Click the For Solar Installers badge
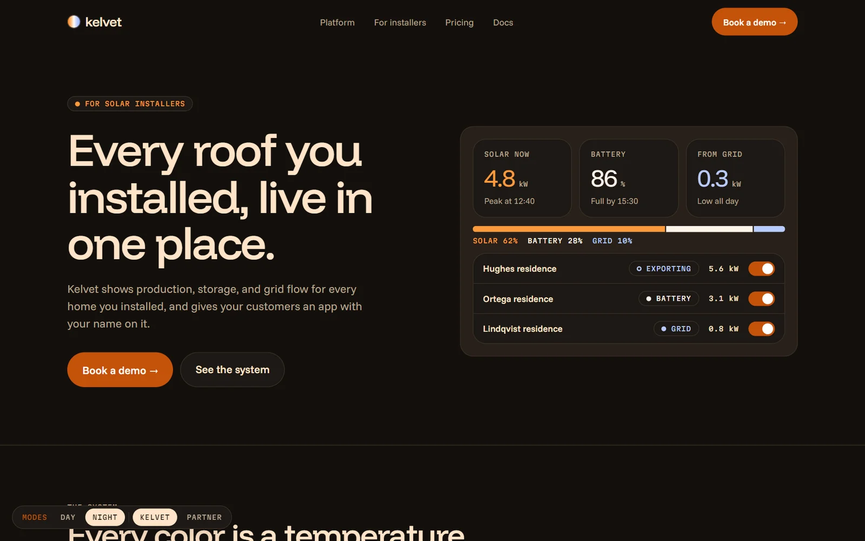Viewport: 865px width, 541px height. [130, 103]
